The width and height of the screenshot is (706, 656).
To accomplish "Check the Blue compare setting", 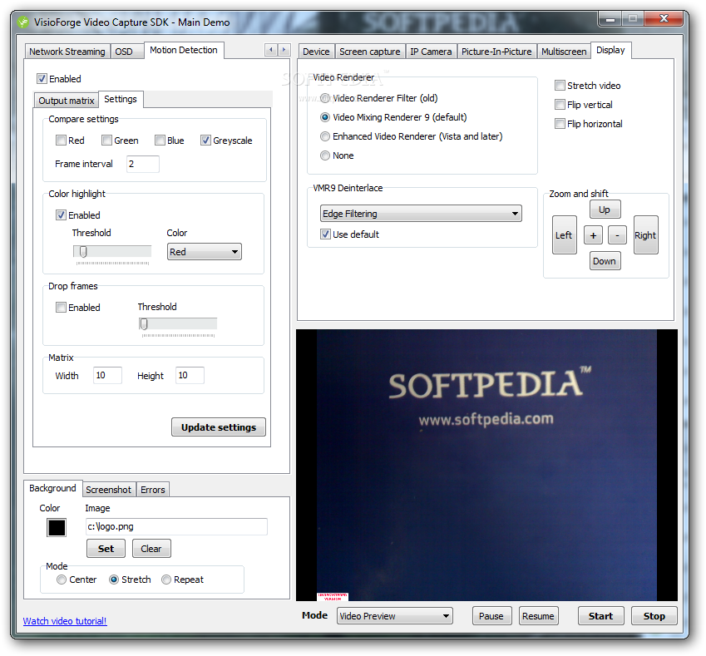I will pos(160,141).
